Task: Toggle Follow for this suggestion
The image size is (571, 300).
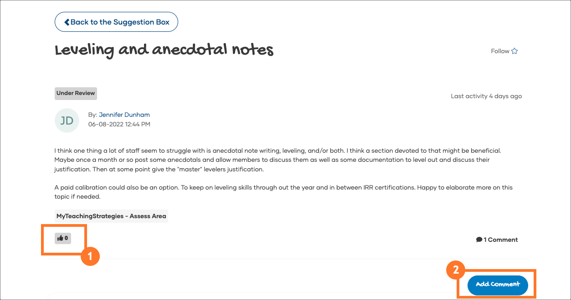Action: 504,51
